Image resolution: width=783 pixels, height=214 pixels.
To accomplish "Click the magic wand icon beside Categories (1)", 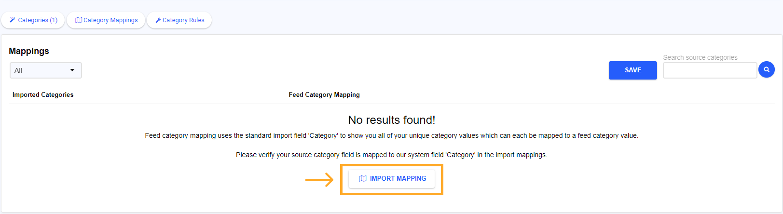I will [13, 20].
